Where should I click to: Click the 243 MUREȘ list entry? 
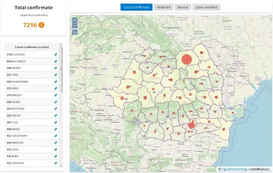point(32,102)
